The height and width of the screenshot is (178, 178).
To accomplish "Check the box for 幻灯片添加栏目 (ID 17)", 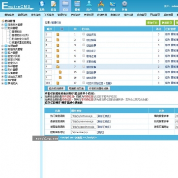I will pyautogui.click(x=84, y=83).
